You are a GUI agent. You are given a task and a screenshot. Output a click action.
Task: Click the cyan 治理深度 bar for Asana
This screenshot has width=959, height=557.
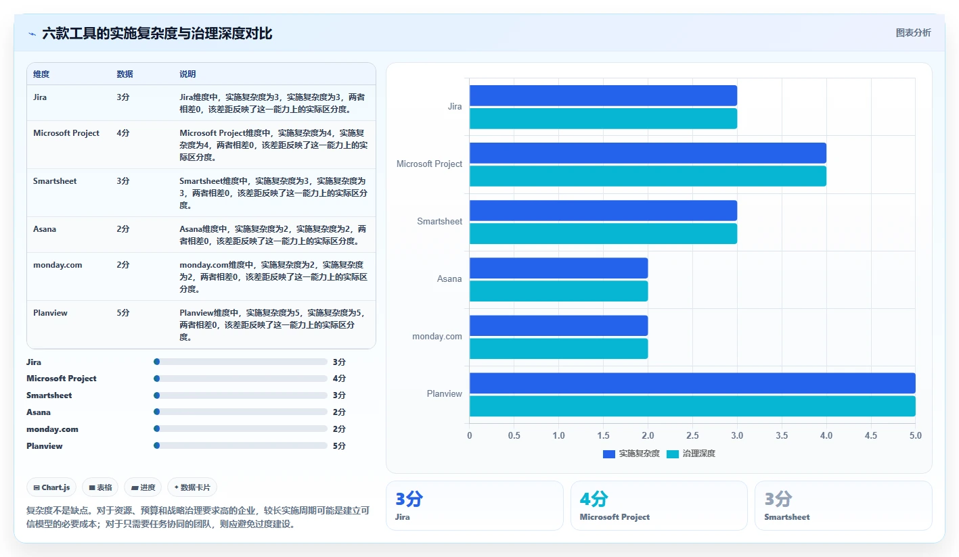coord(558,291)
